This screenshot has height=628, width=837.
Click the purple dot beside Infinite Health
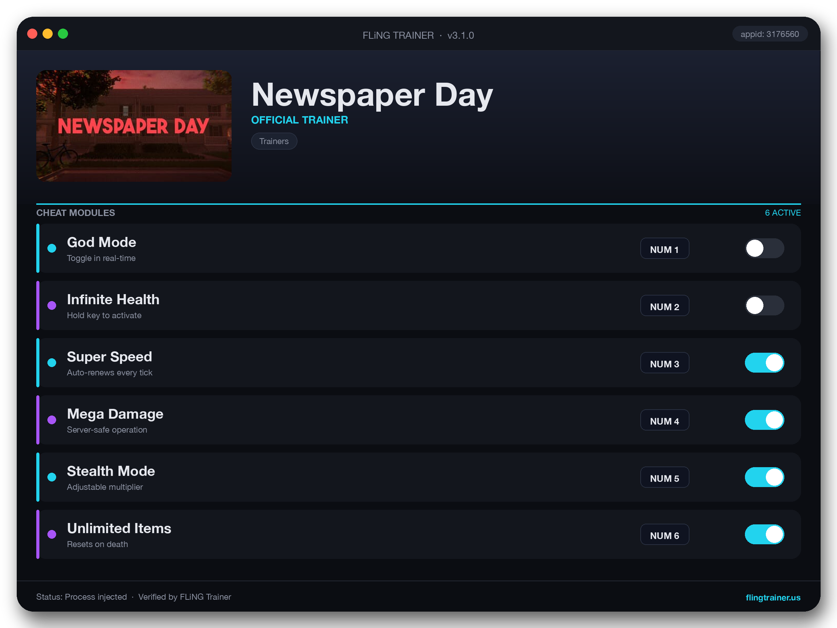pos(52,306)
